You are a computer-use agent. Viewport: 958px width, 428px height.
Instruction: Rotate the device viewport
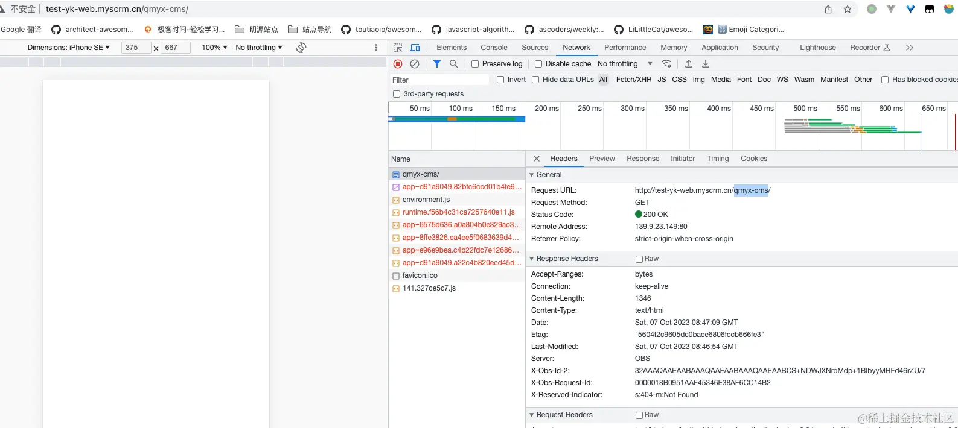point(301,48)
